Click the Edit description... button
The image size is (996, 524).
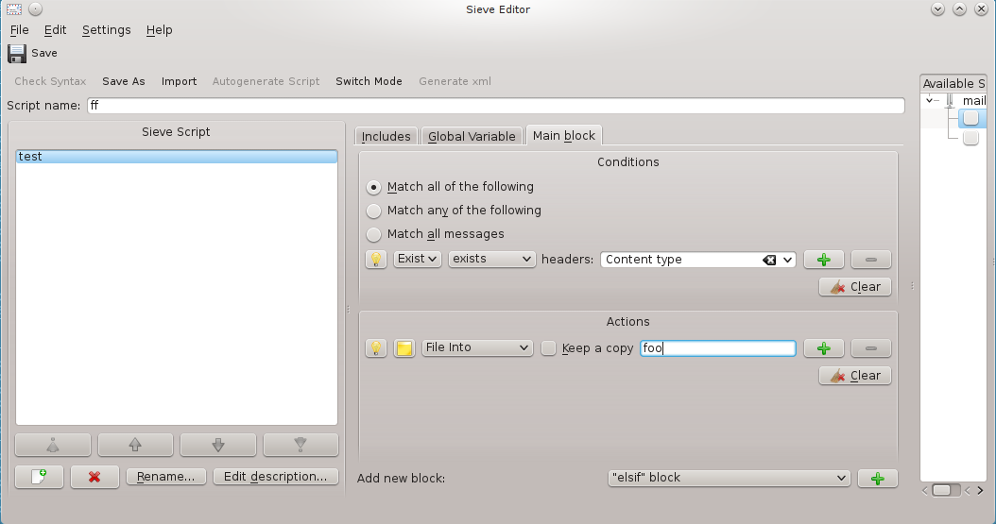click(275, 477)
